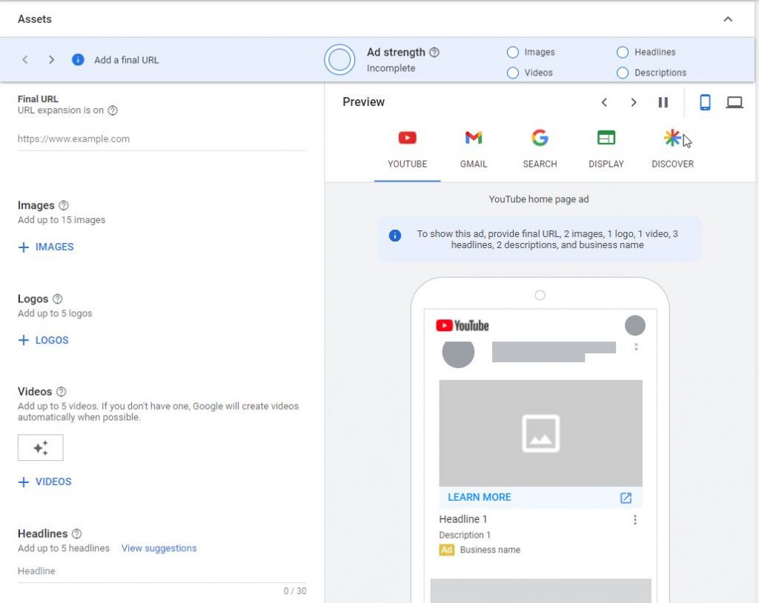Image resolution: width=759 pixels, height=603 pixels.
Task: Open three-dot menu beside channel placeholder
Action: pyautogui.click(x=636, y=347)
